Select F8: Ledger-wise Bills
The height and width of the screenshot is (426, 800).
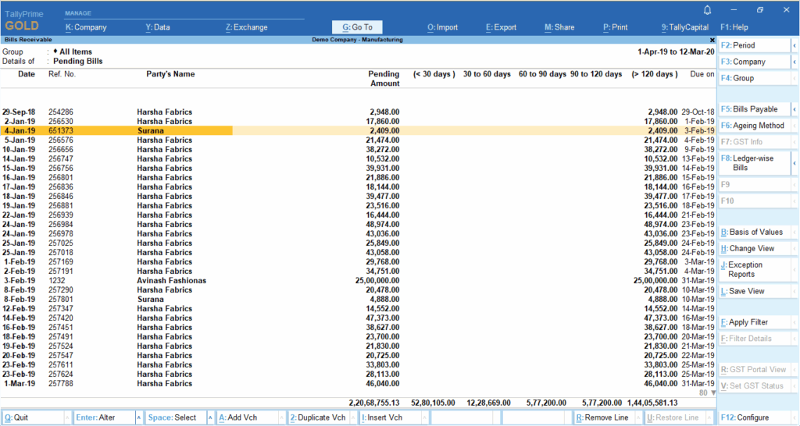755,163
